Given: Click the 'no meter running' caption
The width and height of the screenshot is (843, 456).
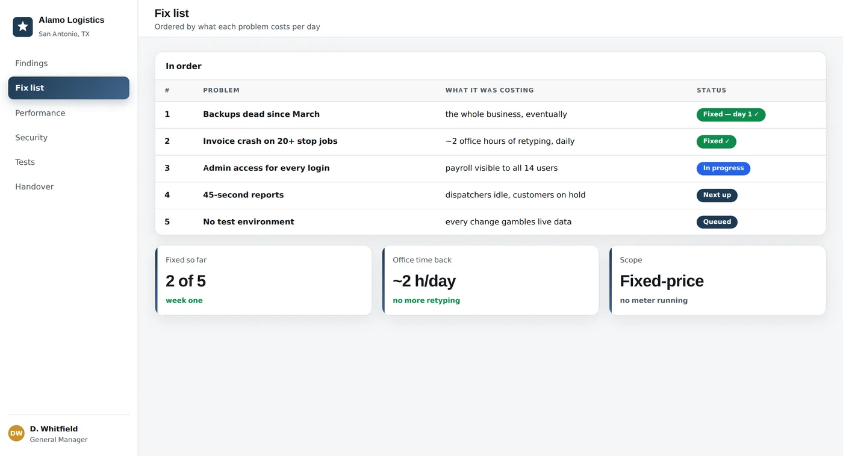Looking at the screenshot, I should click(x=654, y=301).
